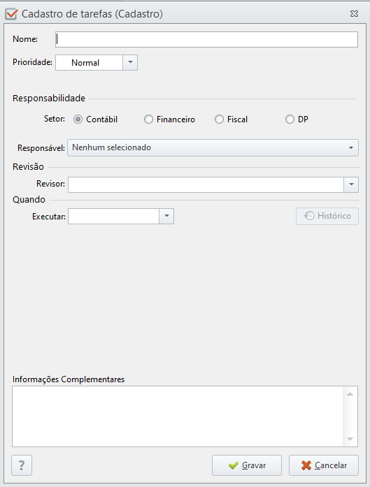Open help with the question mark button
Image resolution: width=370 pixels, height=487 pixels.
click(x=22, y=465)
